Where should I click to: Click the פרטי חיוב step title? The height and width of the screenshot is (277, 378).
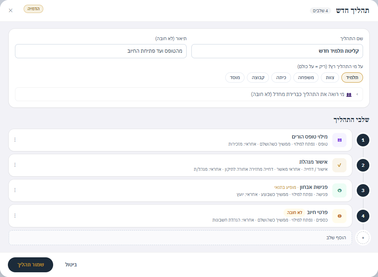pos(317,212)
